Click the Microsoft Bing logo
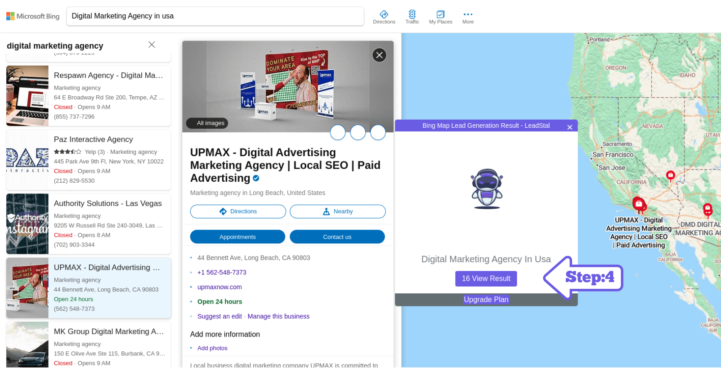The width and height of the screenshot is (721, 368). point(33,16)
